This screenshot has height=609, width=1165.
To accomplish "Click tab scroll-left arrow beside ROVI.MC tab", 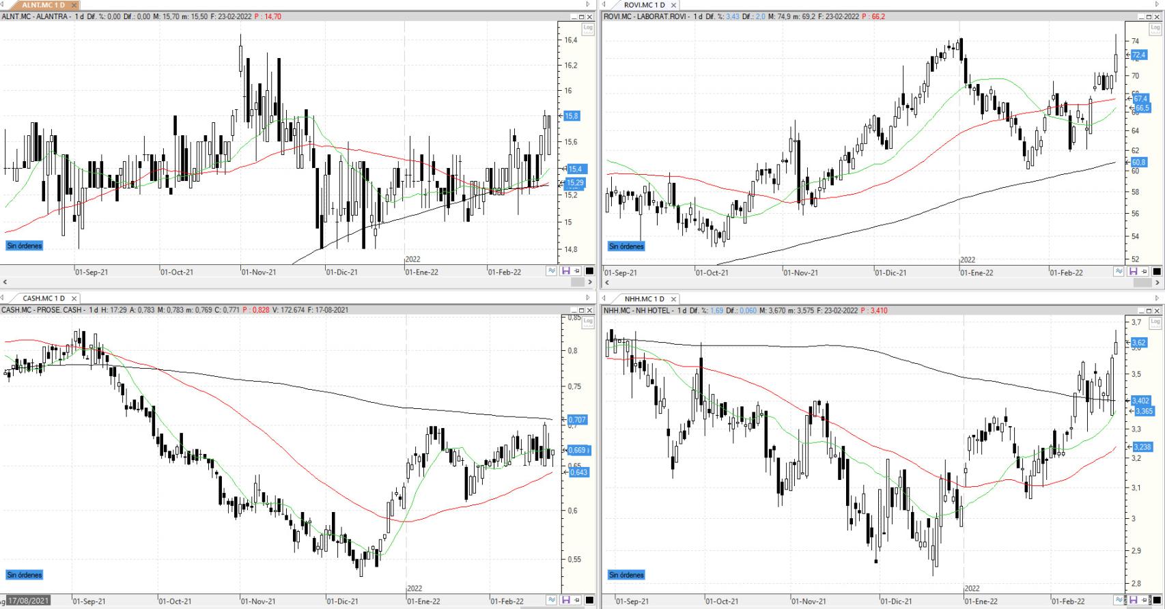I will tap(604, 4).
